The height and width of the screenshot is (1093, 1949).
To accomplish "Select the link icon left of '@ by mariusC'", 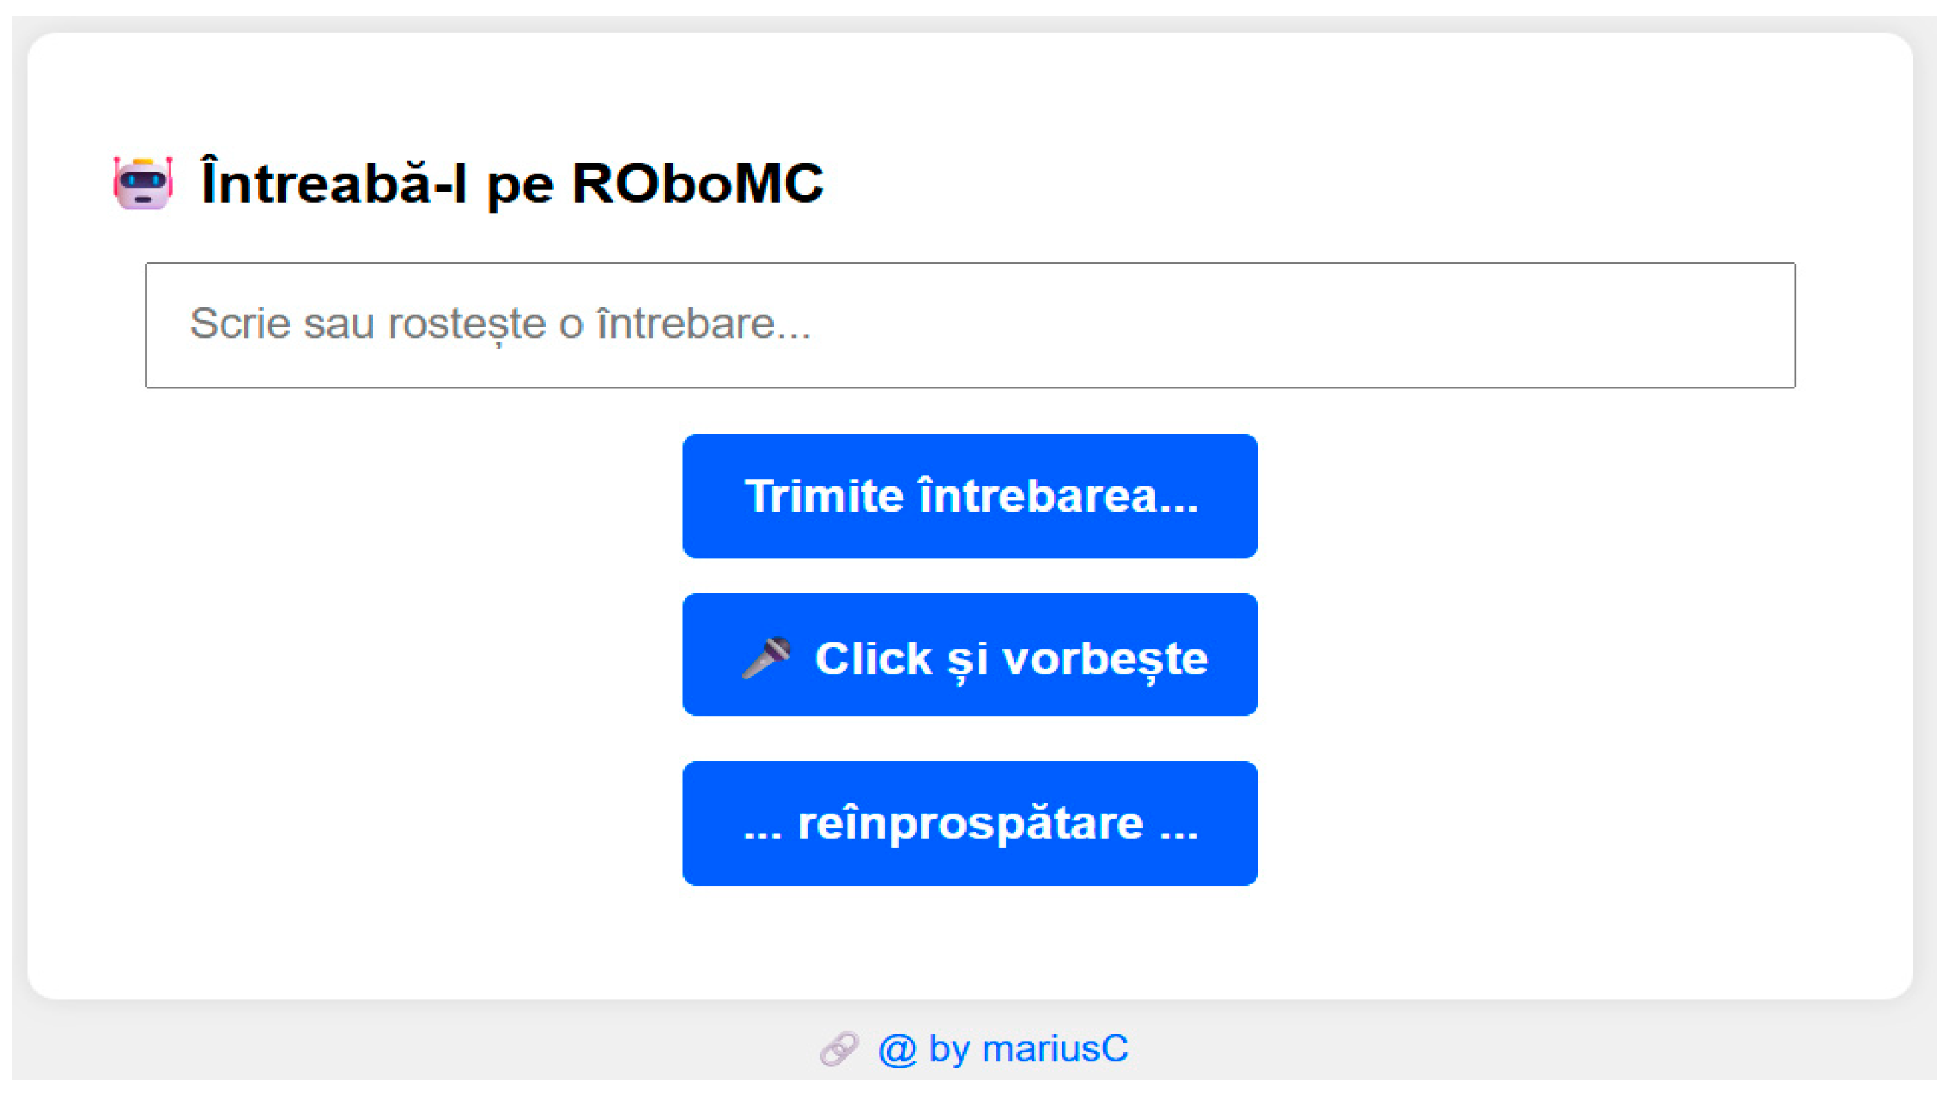I will coord(838,1048).
